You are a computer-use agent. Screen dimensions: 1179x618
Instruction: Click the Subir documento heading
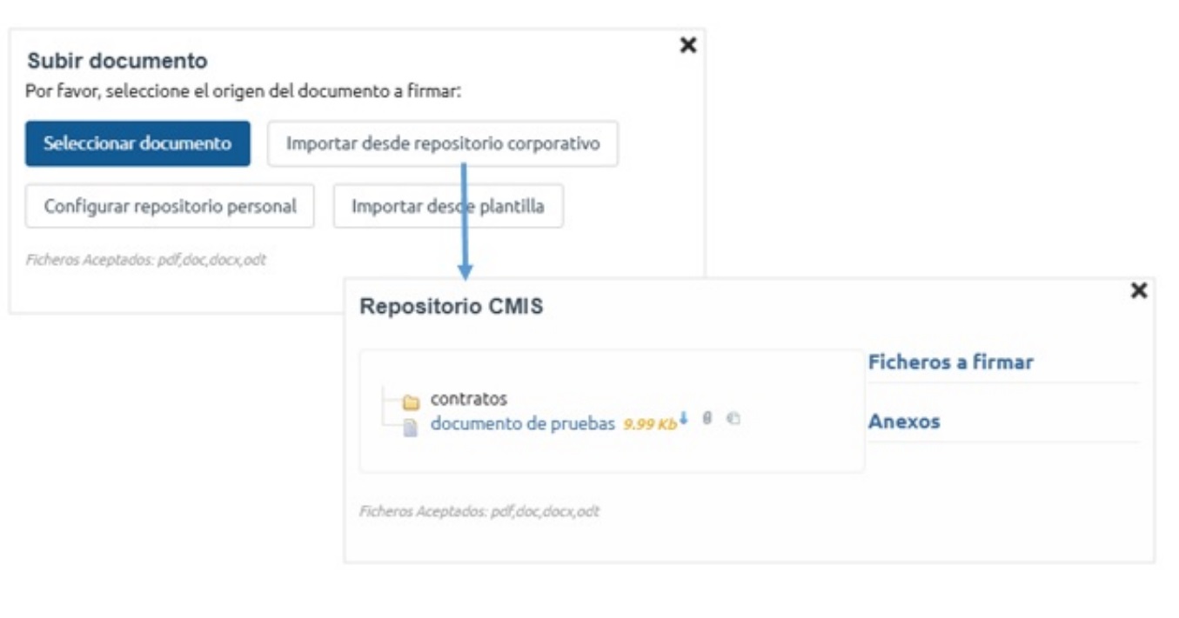pos(117,61)
